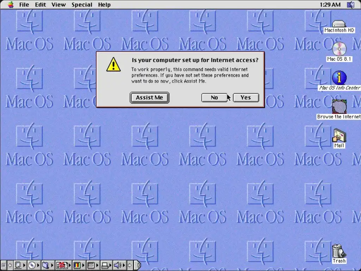Open the File menu
The height and width of the screenshot is (271, 361).
24,5
